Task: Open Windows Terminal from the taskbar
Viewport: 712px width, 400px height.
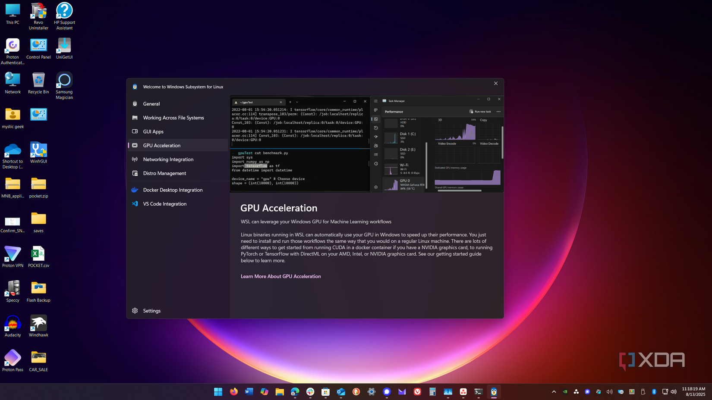Action: tap(478, 392)
